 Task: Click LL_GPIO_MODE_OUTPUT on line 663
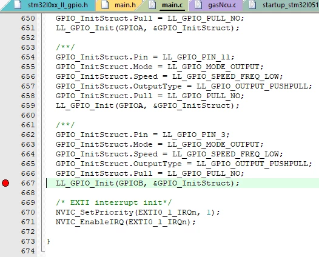(213, 144)
